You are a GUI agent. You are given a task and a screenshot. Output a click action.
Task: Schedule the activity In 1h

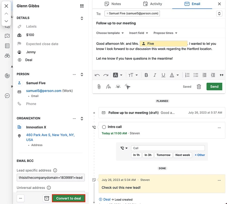pyautogui.click(x=136, y=155)
